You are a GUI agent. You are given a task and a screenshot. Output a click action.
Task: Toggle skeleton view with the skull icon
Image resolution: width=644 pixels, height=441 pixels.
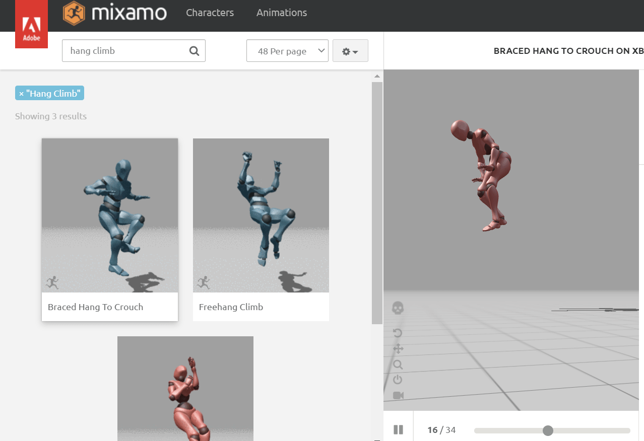coord(398,308)
